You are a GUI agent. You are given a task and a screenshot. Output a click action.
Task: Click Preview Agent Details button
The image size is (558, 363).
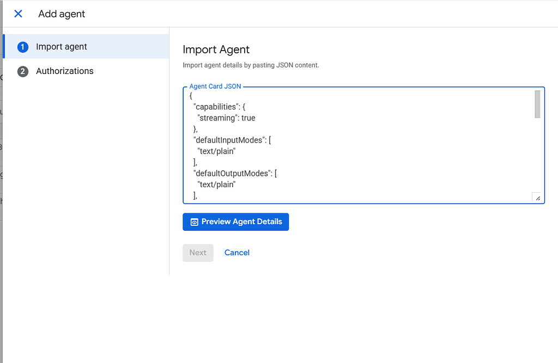(235, 222)
